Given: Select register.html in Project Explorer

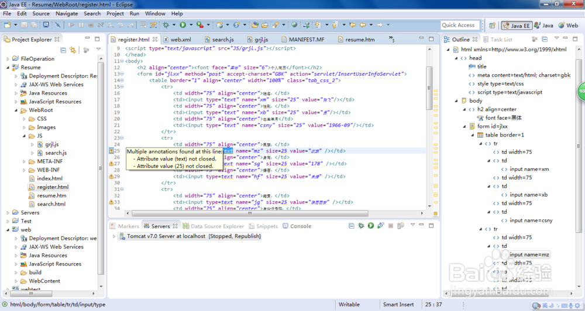Looking at the screenshot, I should coord(49,187).
